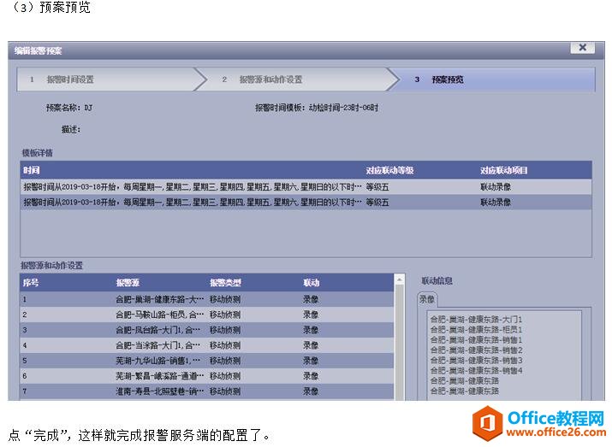The image size is (612, 447).
Task: Open the www.office26.com link
Action: click(555, 434)
